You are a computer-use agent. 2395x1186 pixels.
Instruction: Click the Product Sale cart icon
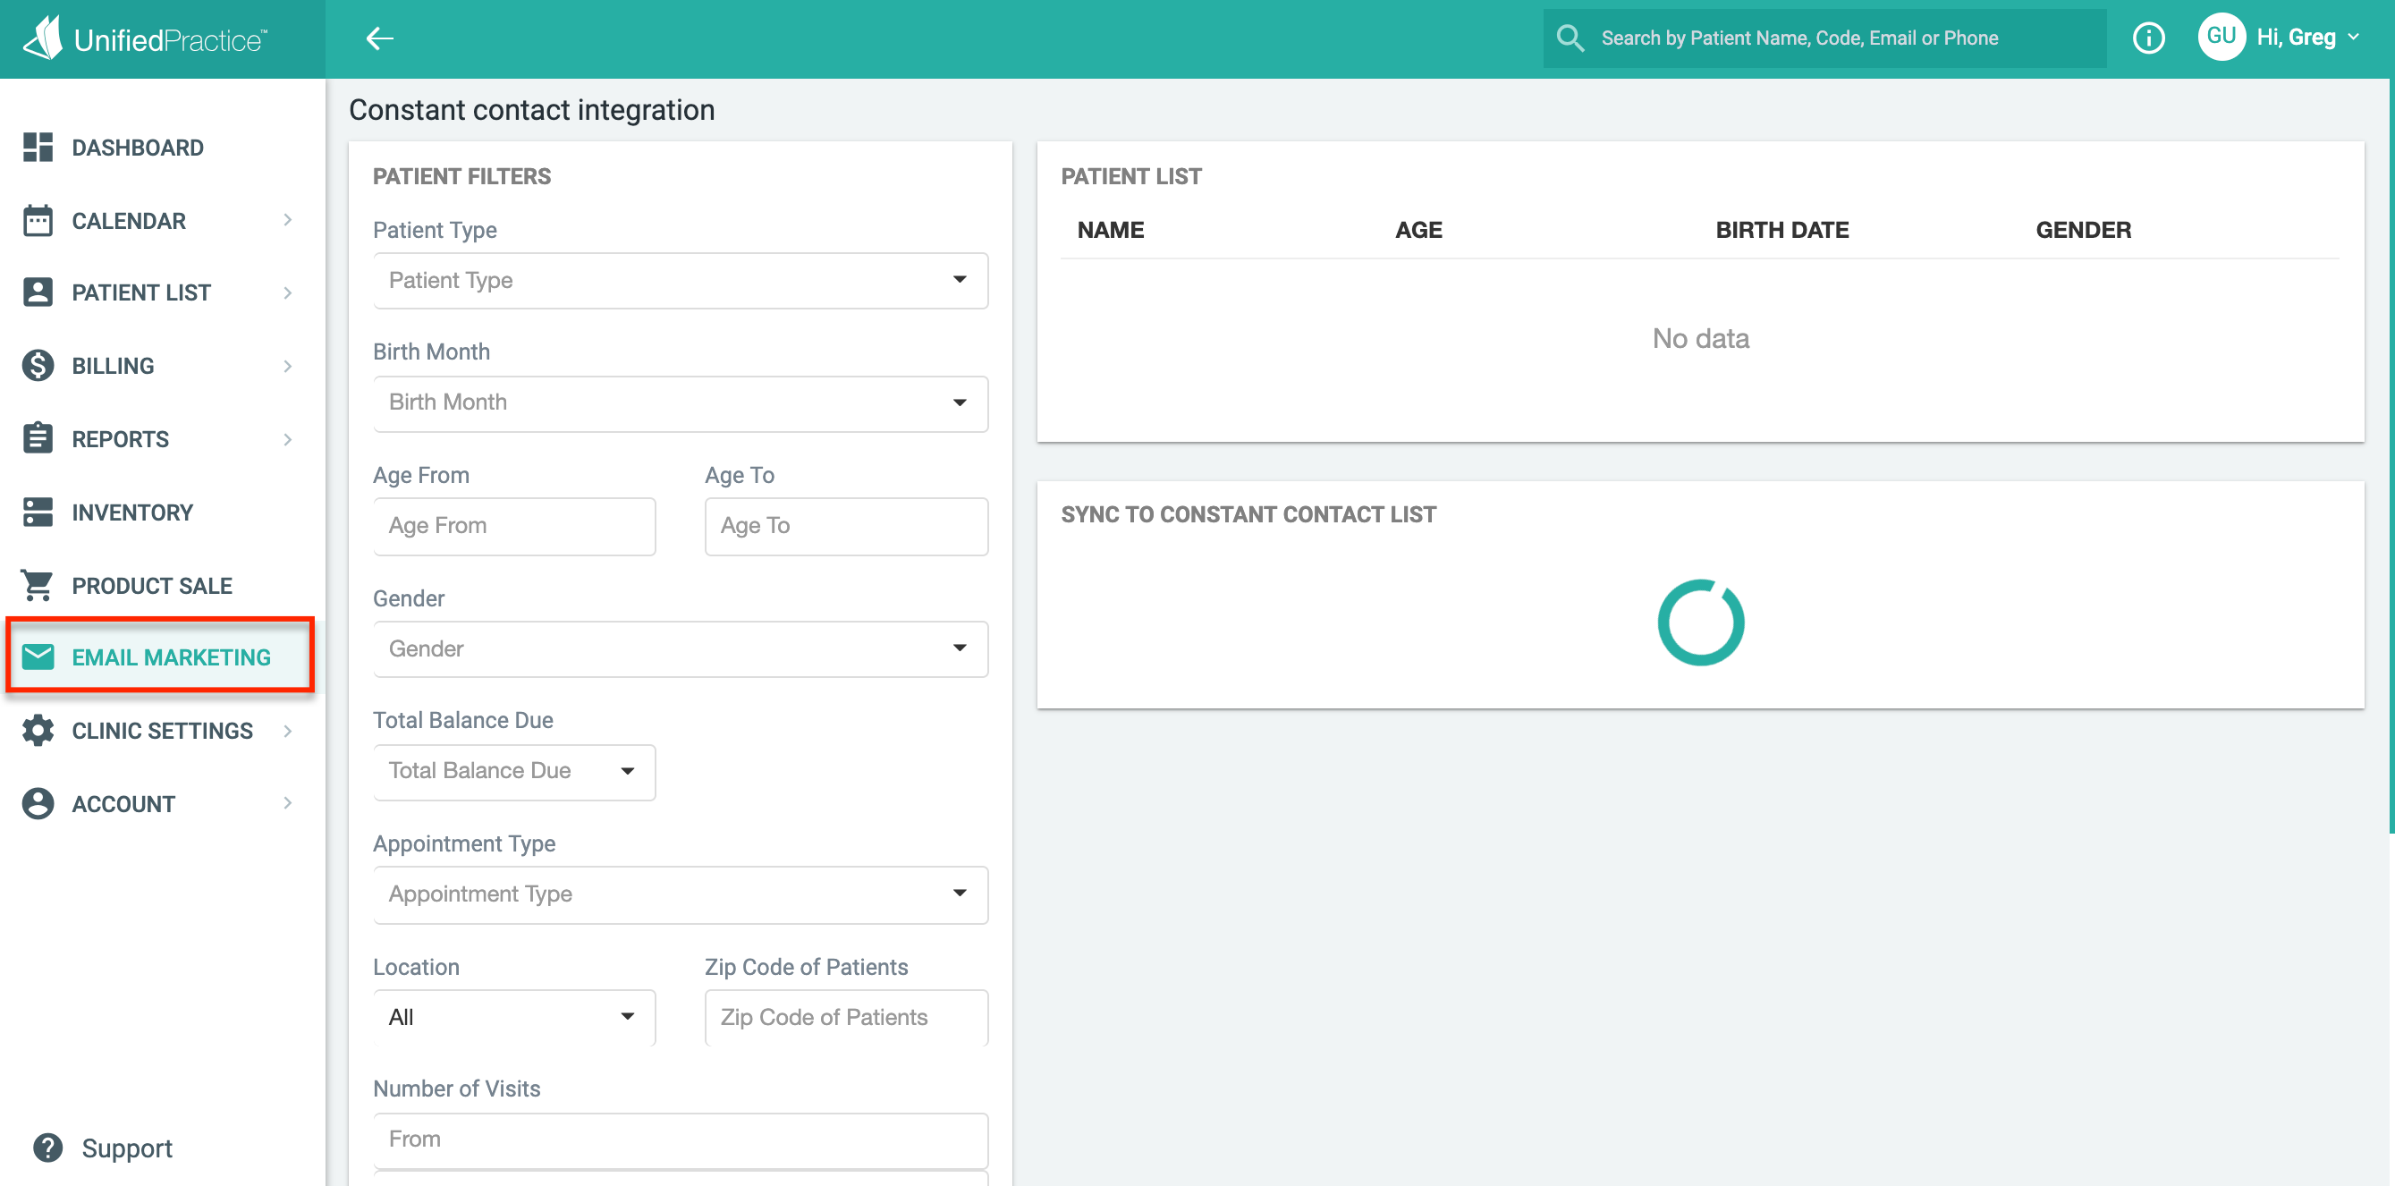(x=38, y=585)
